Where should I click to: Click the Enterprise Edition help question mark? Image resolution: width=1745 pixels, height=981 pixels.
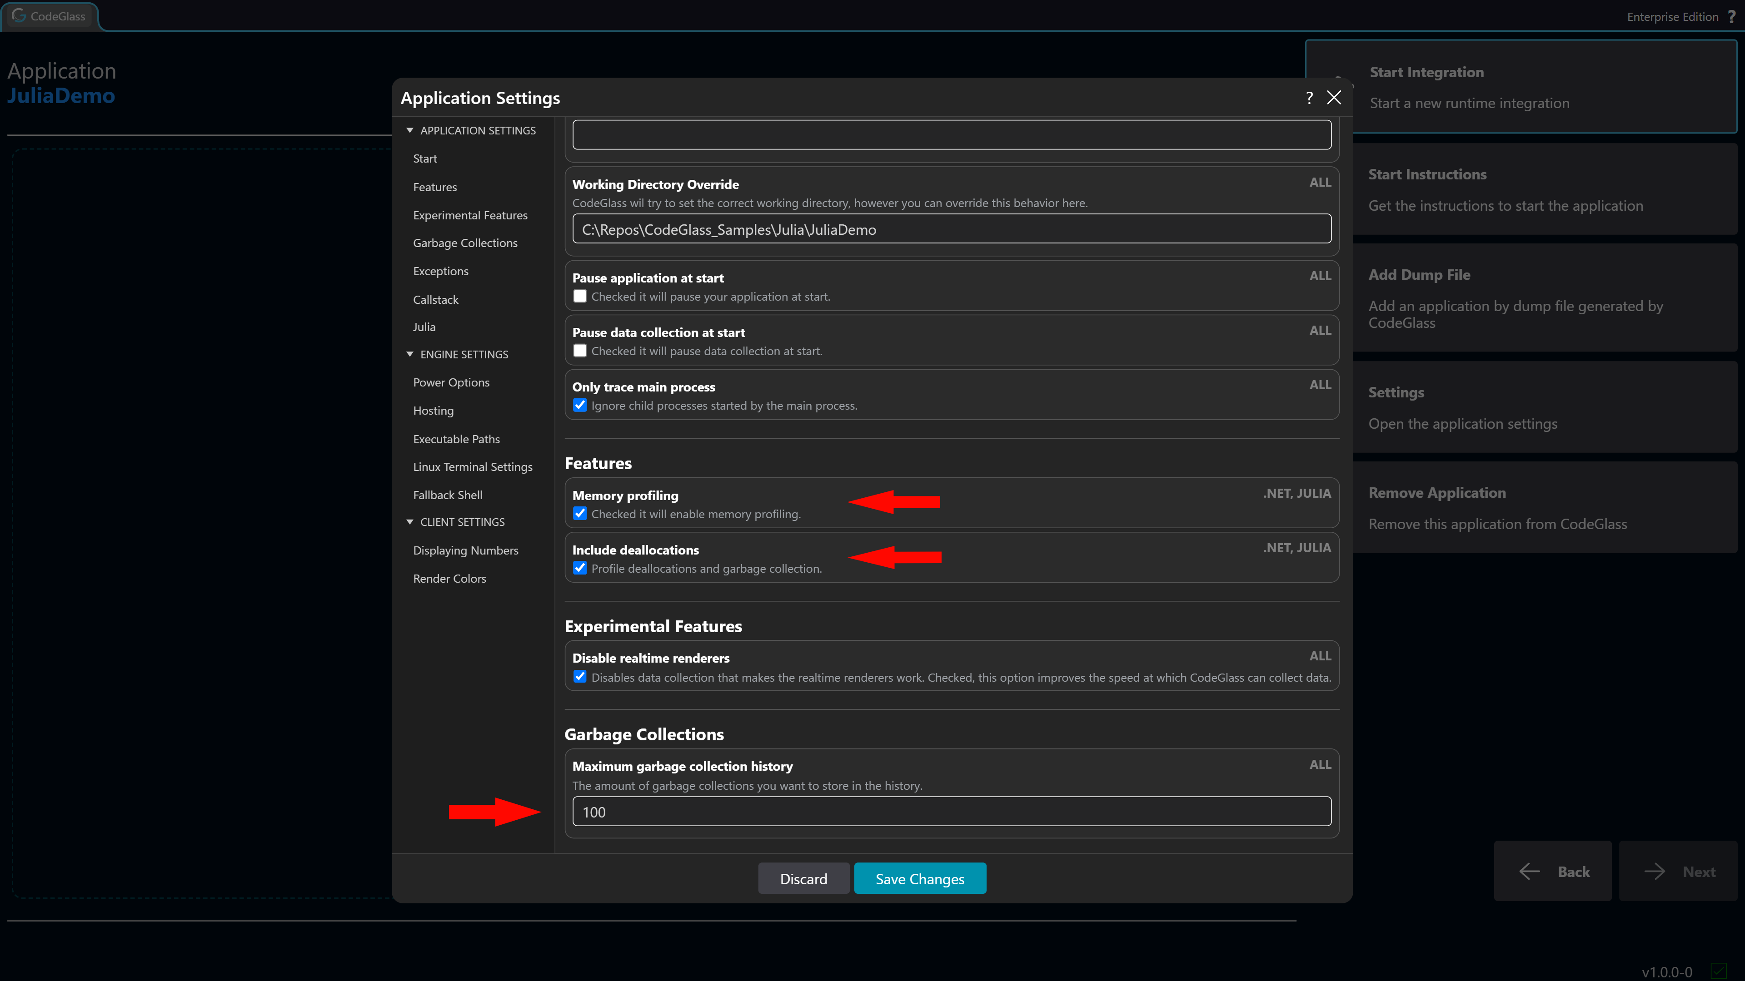click(x=1731, y=16)
